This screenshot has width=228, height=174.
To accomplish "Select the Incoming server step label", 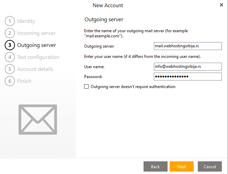I will pyautogui.click(x=36, y=33).
